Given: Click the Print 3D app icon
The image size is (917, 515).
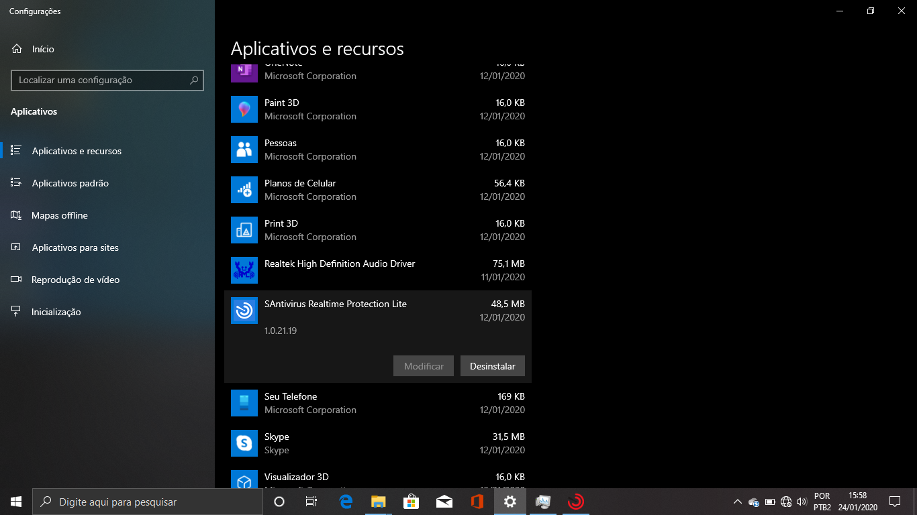Looking at the screenshot, I should click(244, 230).
